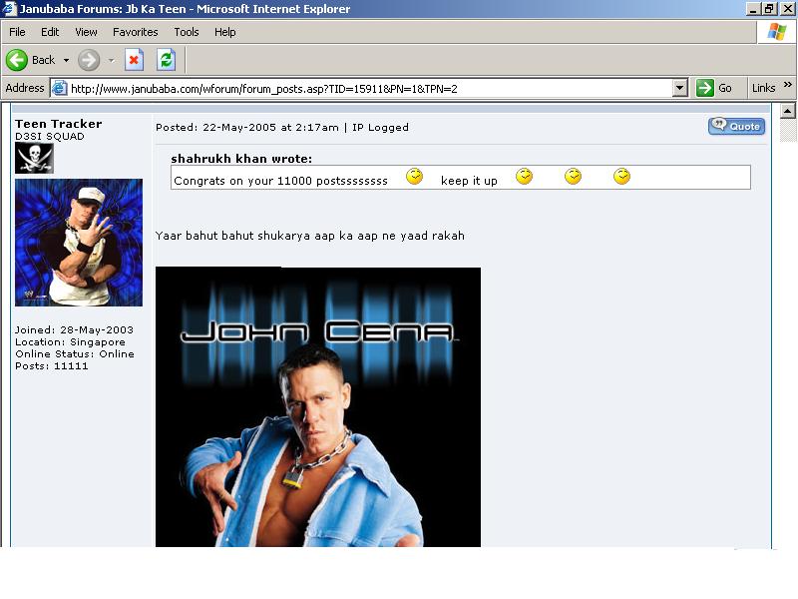Click the Windows flag logo throbber
798x599 pixels.
pos(777,32)
